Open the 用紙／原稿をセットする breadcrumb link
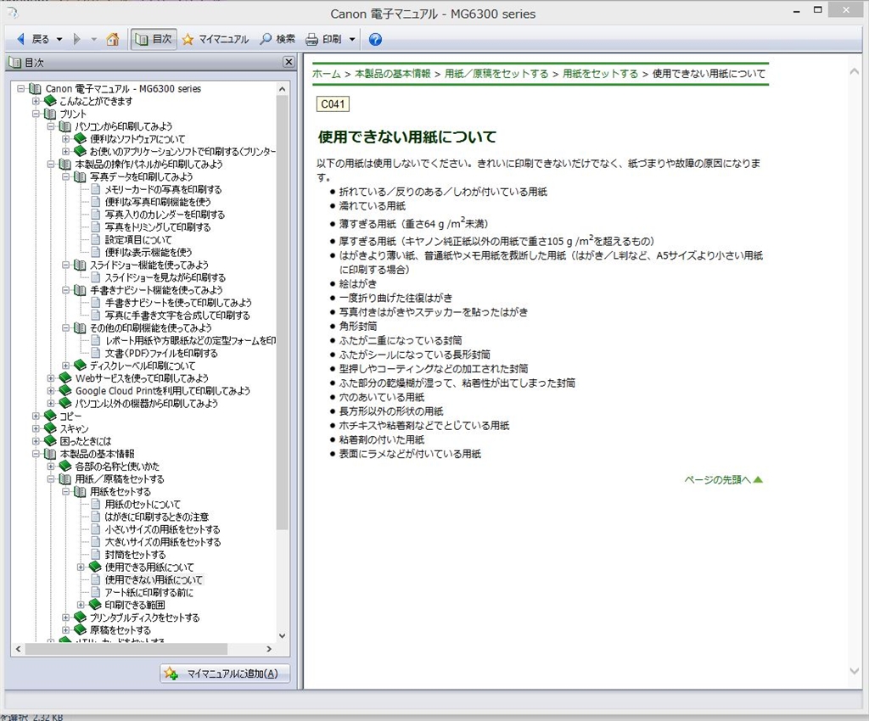Image resolution: width=869 pixels, height=721 pixels. click(496, 74)
